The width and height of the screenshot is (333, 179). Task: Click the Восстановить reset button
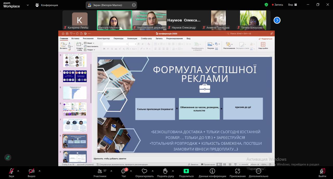(91, 46)
